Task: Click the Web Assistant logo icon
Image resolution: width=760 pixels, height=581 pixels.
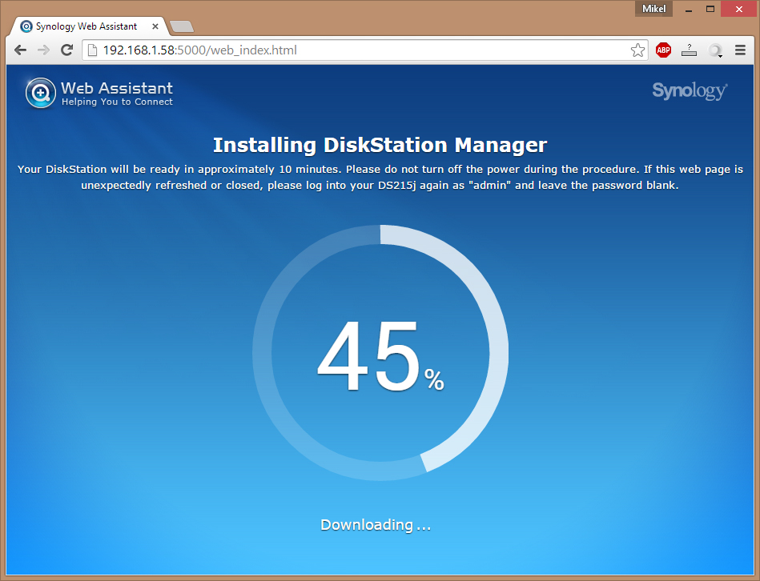Action: (x=41, y=93)
